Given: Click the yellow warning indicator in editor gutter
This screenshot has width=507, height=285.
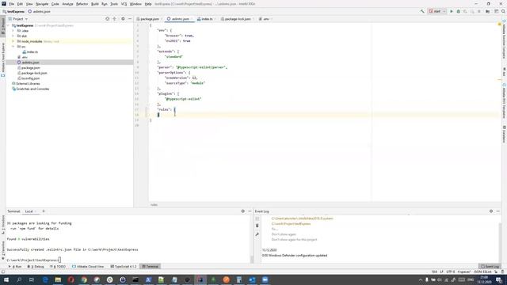Looking at the screenshot, I should tap(499, 25).
